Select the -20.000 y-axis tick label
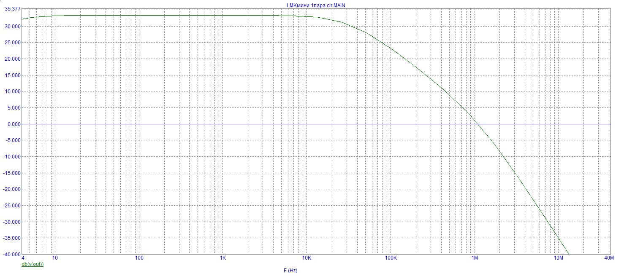This screenshot has width=624, height=279. (12, 189)
